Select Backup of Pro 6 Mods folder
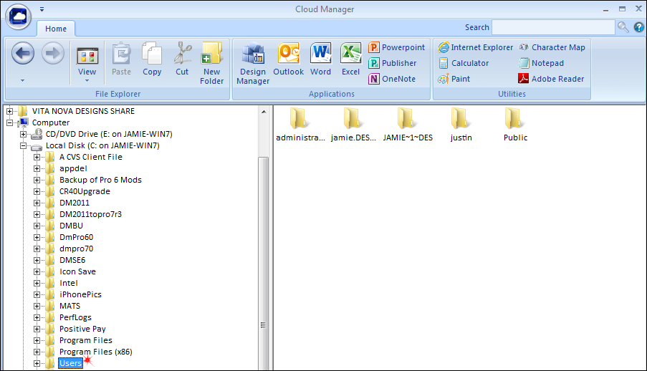The image size is (647, 371). click(100, 180)
